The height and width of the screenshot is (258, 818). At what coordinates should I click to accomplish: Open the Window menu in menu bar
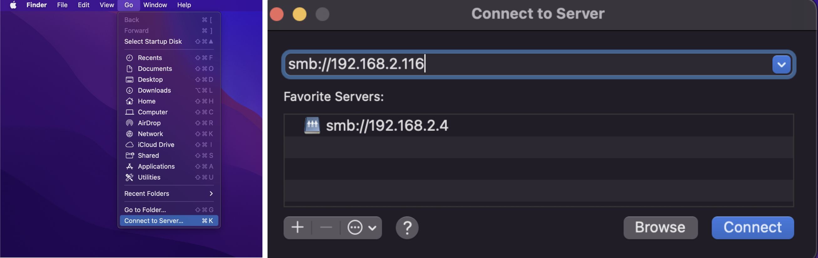tap(155, 5)
